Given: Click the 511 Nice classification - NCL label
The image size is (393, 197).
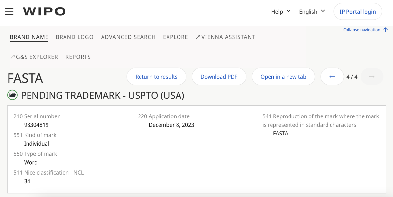Looking at the screenshot, I should (48, 172).
